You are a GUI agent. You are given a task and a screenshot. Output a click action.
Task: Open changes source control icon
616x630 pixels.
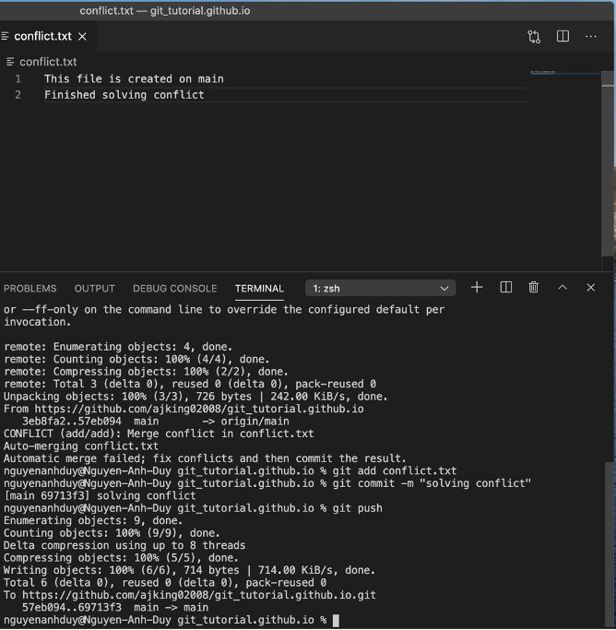(x=534, y=37)
